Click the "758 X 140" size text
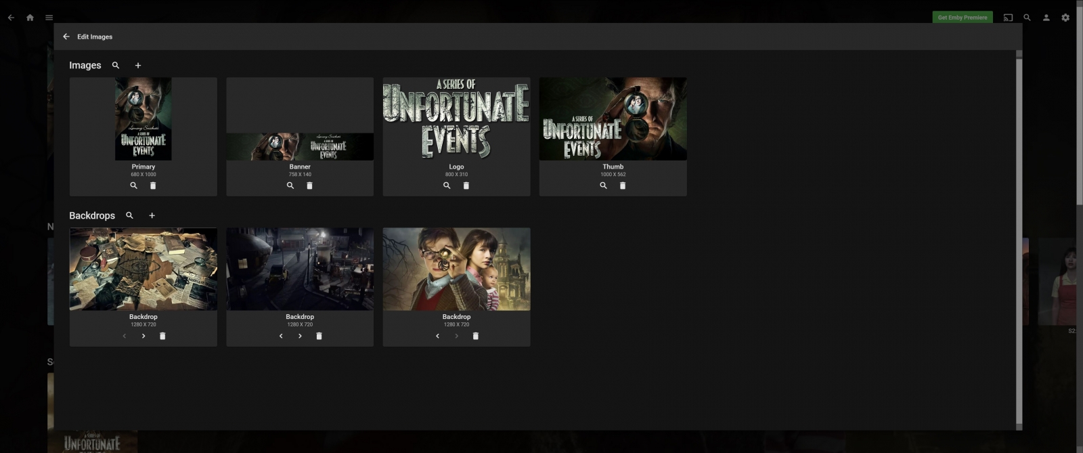 pyautogui.click(x=300, y=175)
